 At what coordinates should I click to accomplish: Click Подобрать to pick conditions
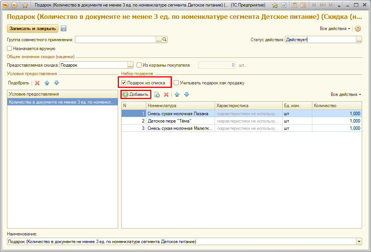(19, 83)
